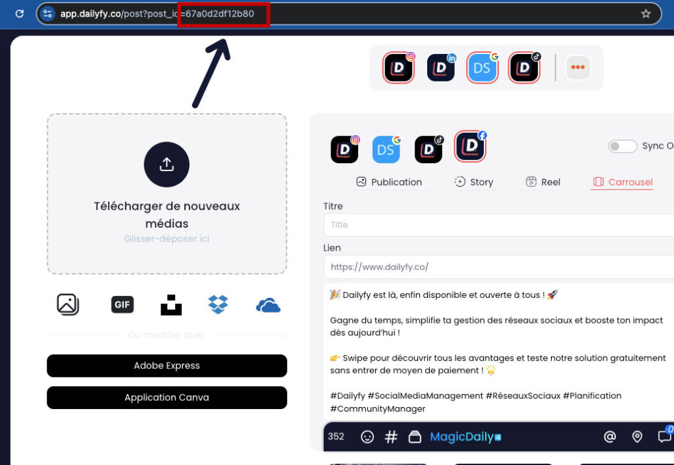Click the Adobe Express button
The image size is (674, 465).
[167, 366]
